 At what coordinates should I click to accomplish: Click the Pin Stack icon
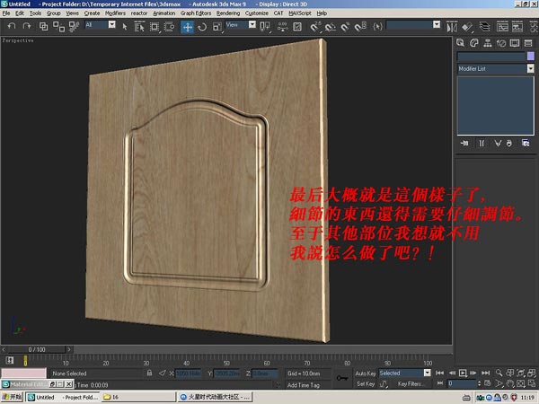464,142
